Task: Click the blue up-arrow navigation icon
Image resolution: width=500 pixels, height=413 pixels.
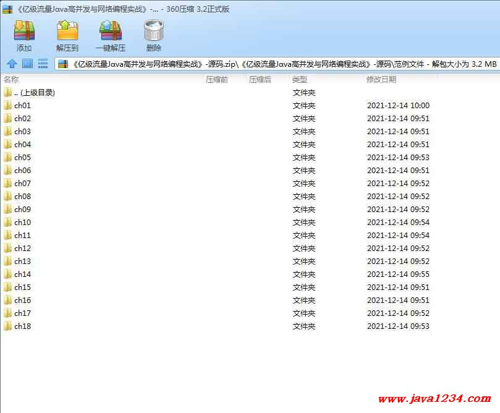Action: click(11, 64)
